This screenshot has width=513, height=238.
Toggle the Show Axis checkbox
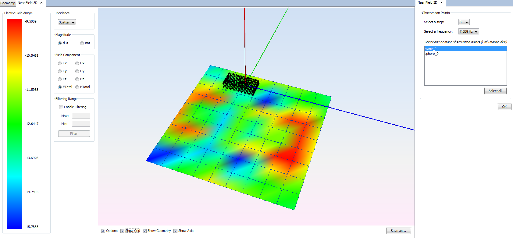click(176, 231)
